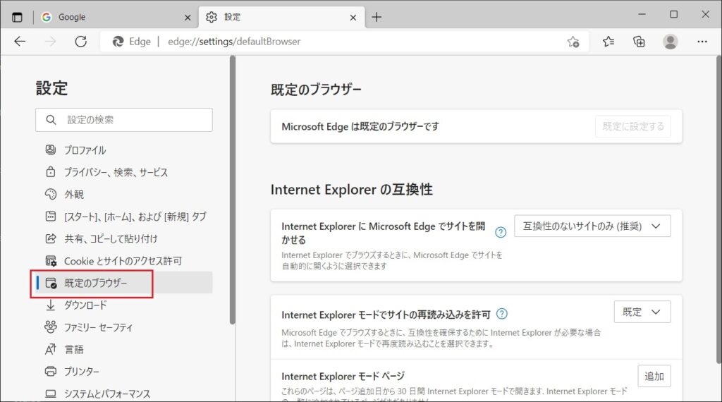Switch to the 設定 tab
The width and height of the screenshot is (722, 402).
(x=282, y=17)
